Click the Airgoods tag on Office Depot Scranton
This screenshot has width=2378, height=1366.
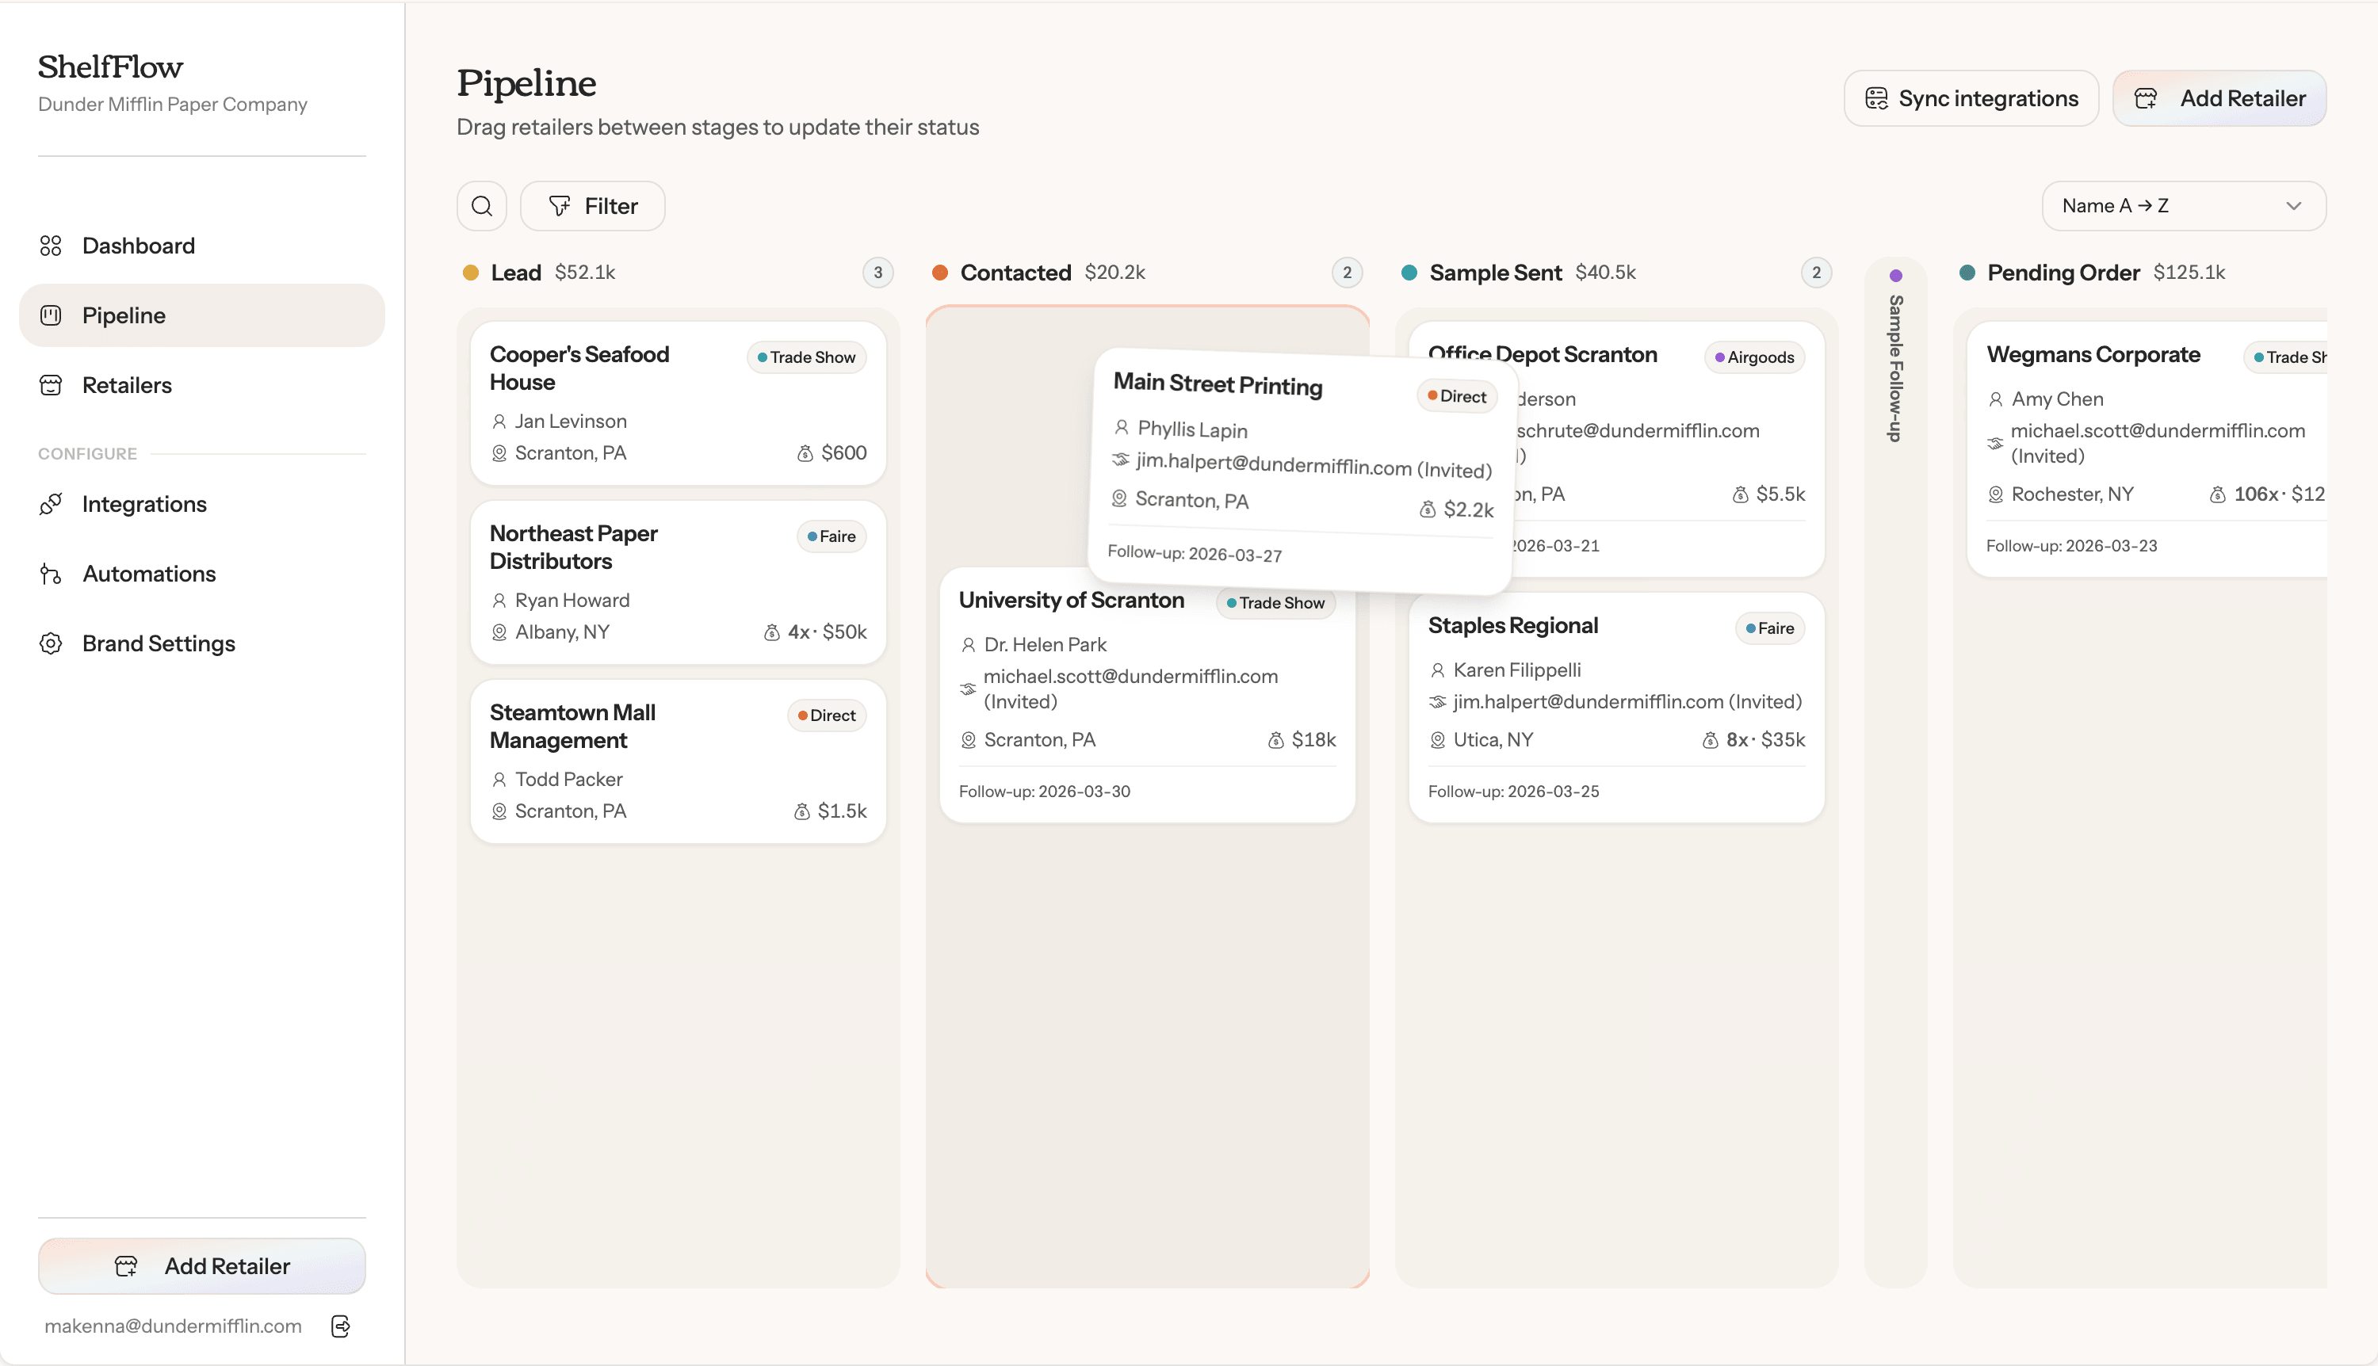[1755, 357]
